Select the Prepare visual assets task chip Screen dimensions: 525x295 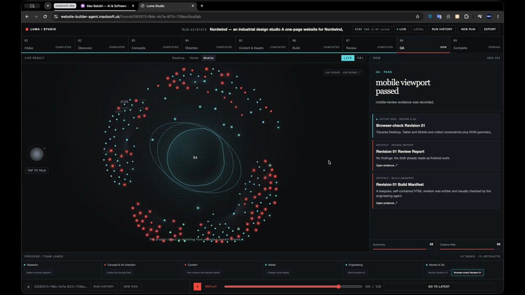(x=278, y=272)
